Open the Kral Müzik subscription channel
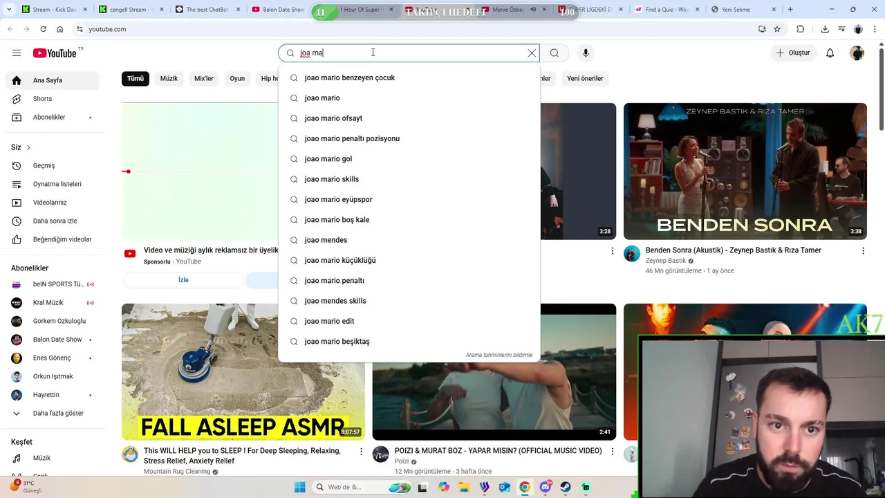Screen dimensions: 885x498 click(x=53, y=303)
